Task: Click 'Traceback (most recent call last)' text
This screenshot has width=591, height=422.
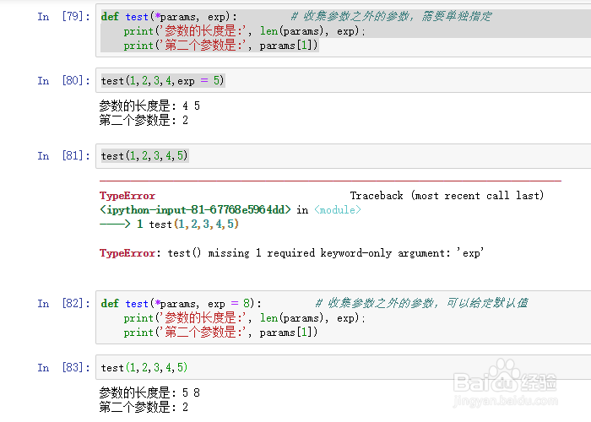Action: (447, 196)
